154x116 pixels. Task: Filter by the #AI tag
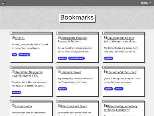15,54
